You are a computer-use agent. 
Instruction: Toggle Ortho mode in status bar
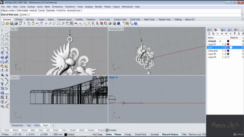click(109, 134)
